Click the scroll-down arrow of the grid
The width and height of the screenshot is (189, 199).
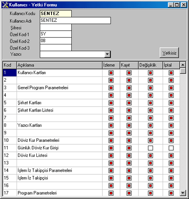(x=183, y=193)
